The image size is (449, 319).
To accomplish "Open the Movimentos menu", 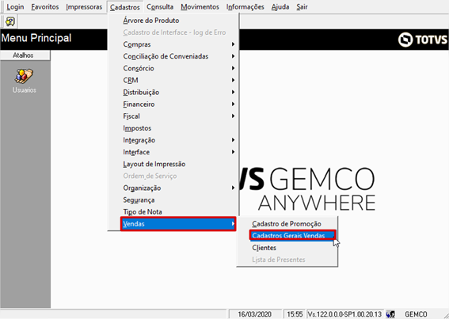I will coord(200,7).
